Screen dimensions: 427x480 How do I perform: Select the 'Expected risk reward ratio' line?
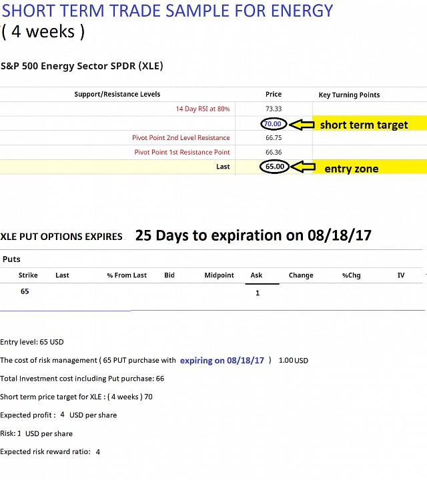[x=50, y=452]
